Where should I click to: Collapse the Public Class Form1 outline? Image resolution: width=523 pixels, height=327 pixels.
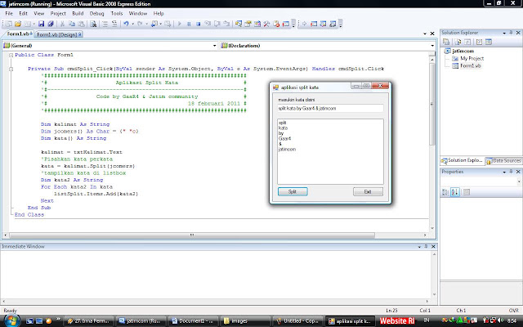(11, 55)
